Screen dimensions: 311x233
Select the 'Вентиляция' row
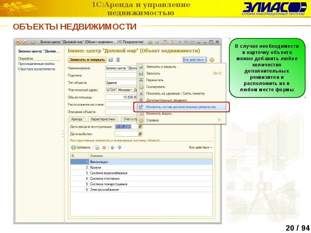click(x=142, y=162)
